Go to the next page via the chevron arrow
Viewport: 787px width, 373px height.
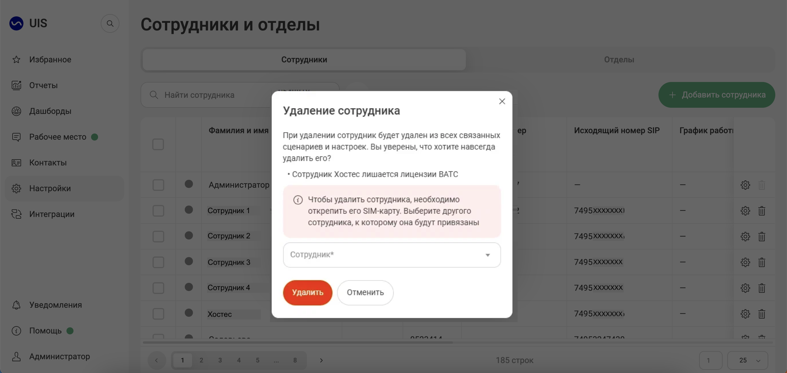pos(321,360)
